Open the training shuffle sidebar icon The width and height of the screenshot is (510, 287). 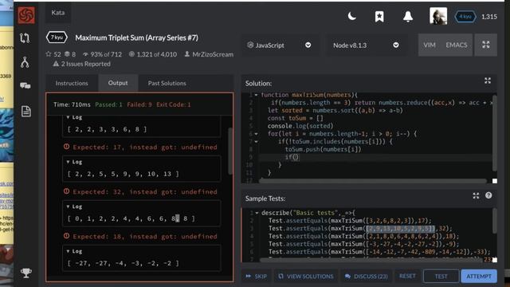(x=25, y=38)
